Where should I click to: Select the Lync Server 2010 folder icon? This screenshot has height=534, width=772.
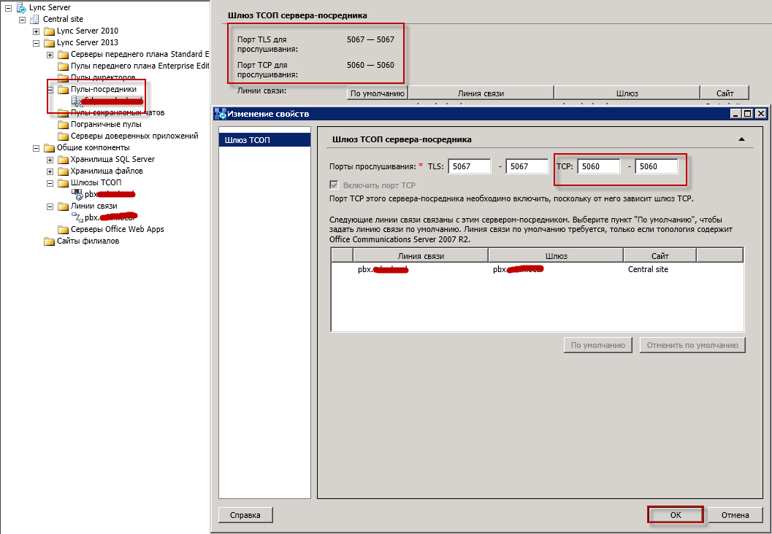click(49, 31)
